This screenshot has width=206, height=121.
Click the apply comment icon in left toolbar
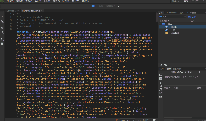coord(2,39)
